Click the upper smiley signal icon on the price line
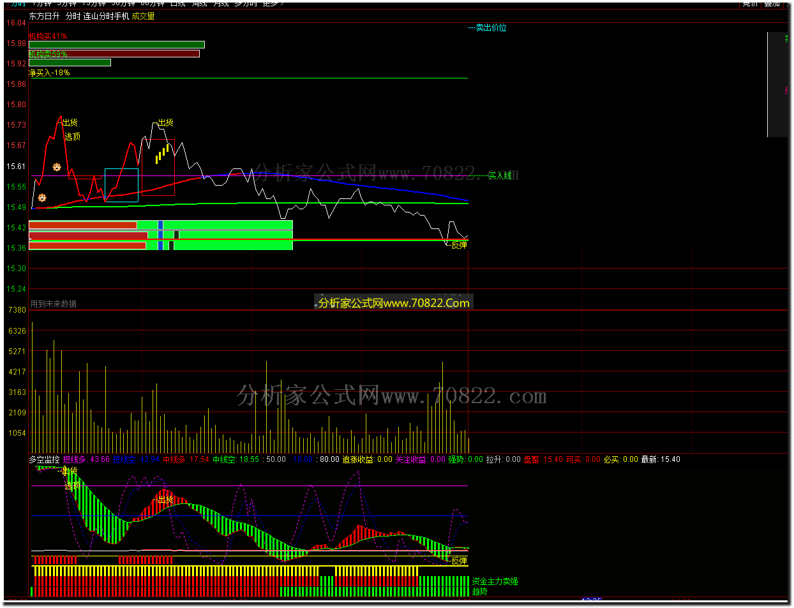 pos(57,167)
